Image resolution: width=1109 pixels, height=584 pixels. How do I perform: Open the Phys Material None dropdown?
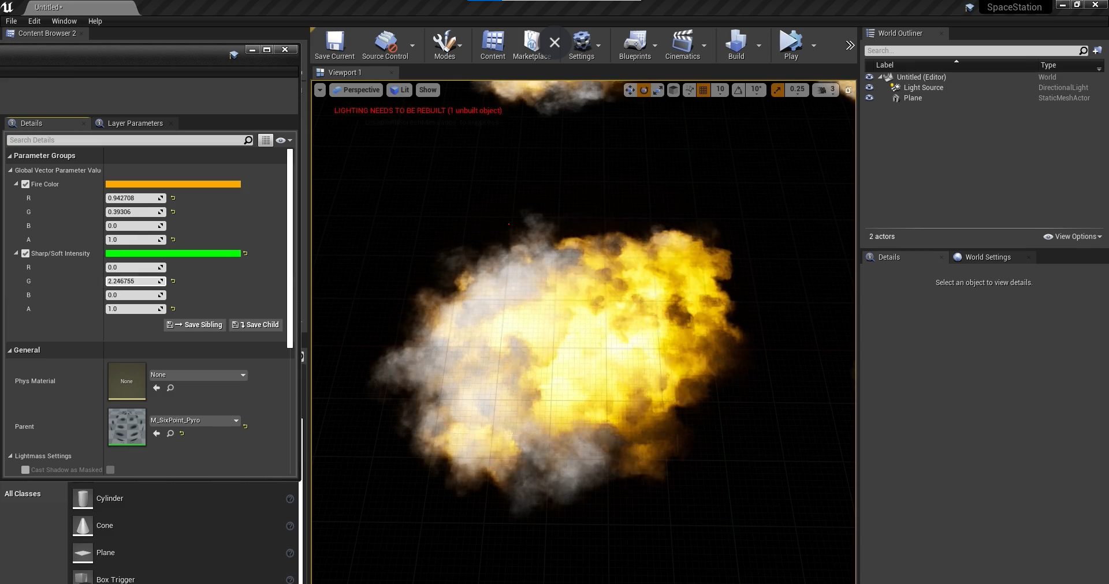pos(198,375)
